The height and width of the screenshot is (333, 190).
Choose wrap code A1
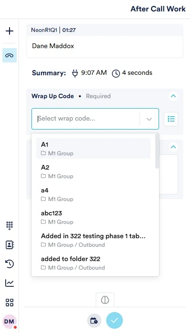coord(93,149)
